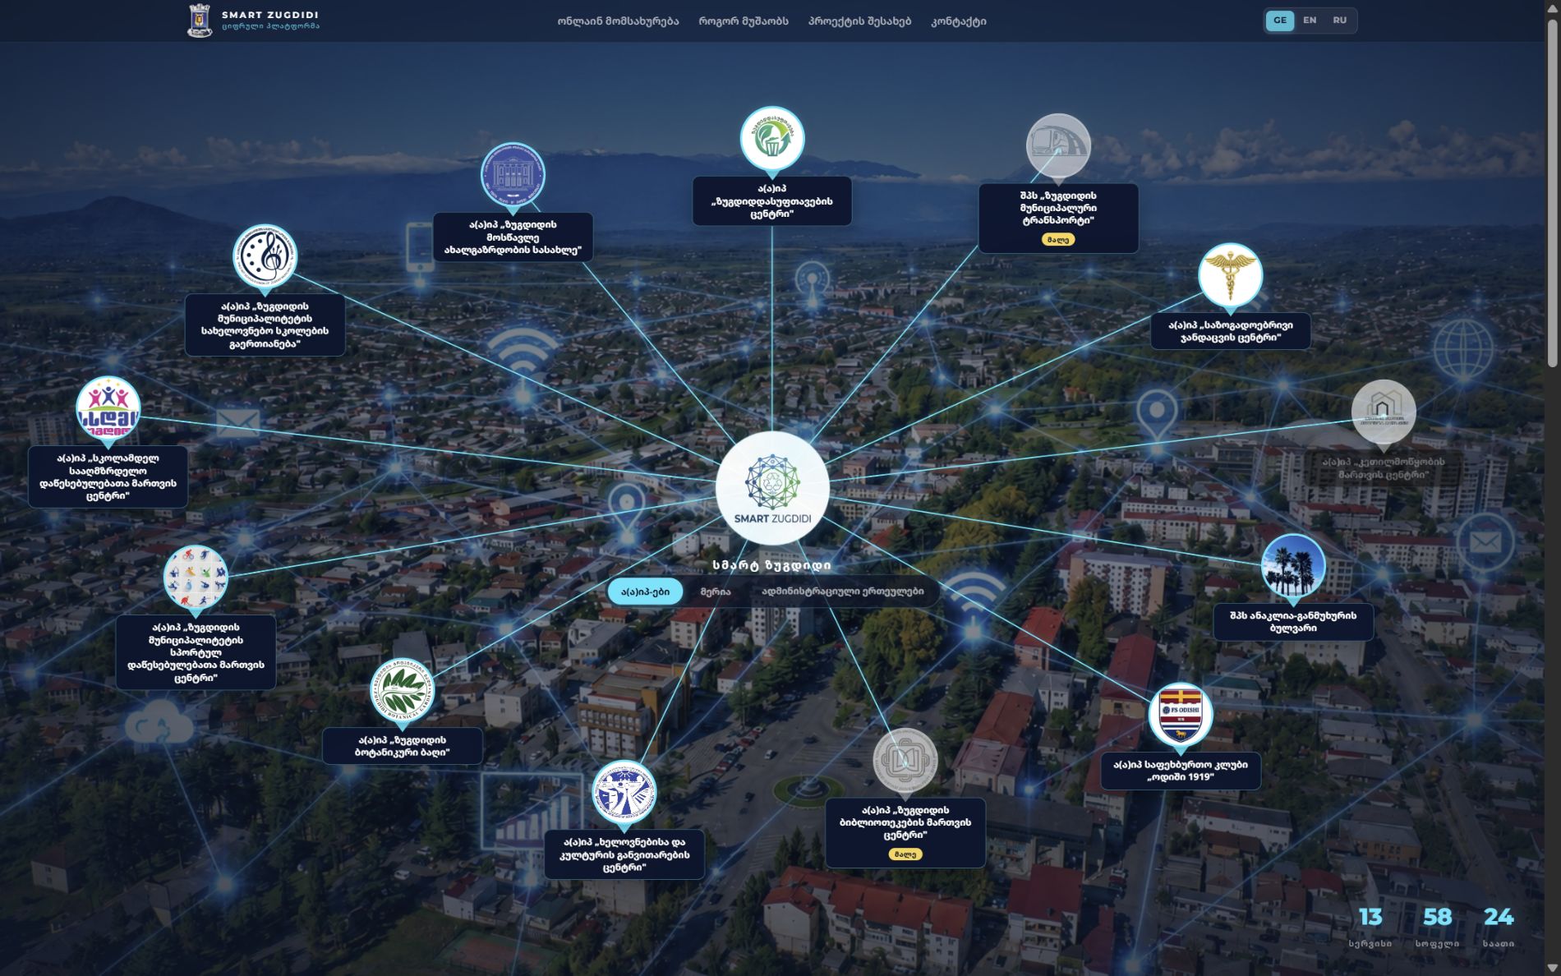The height and width of the screenshot is (976, 1561).
Task: Switch to the მერია tab
Action: pyautogui.click(x=716, y=592)
